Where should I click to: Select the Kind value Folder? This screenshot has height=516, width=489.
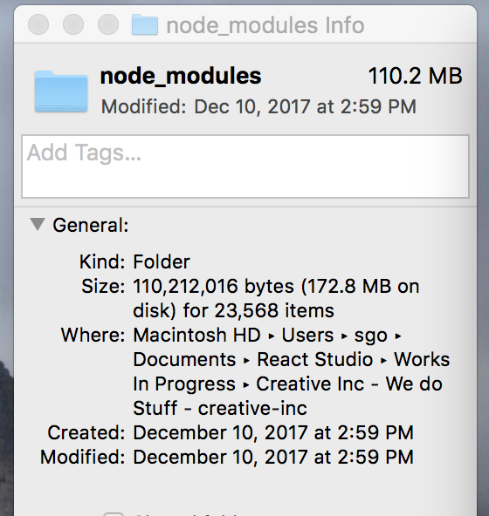(162, 262)
